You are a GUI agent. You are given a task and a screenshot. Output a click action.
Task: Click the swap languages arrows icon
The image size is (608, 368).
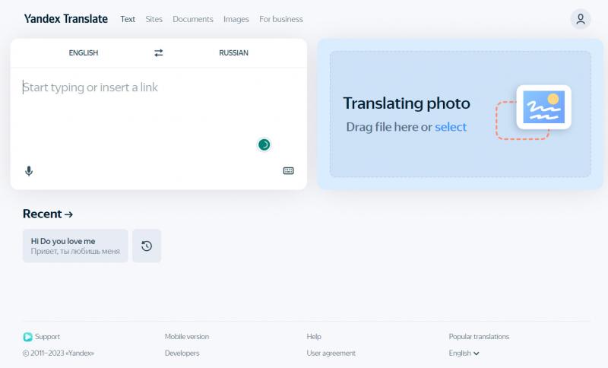[x=159, y=52]
